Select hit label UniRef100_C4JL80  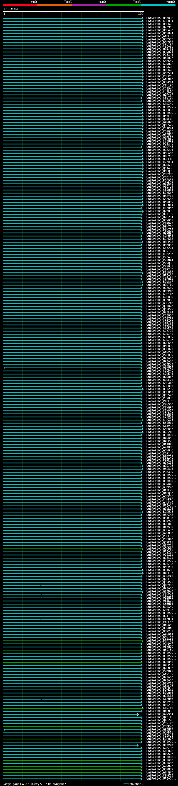tap(160, 91)
